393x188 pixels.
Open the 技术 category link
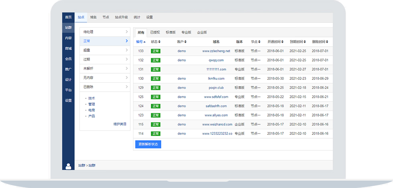tap(92, 98)
